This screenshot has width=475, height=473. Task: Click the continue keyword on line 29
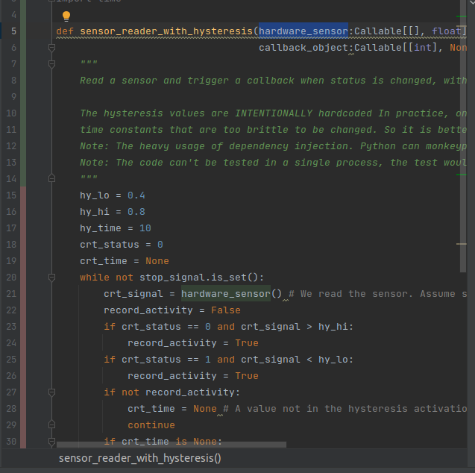point(151,425)
